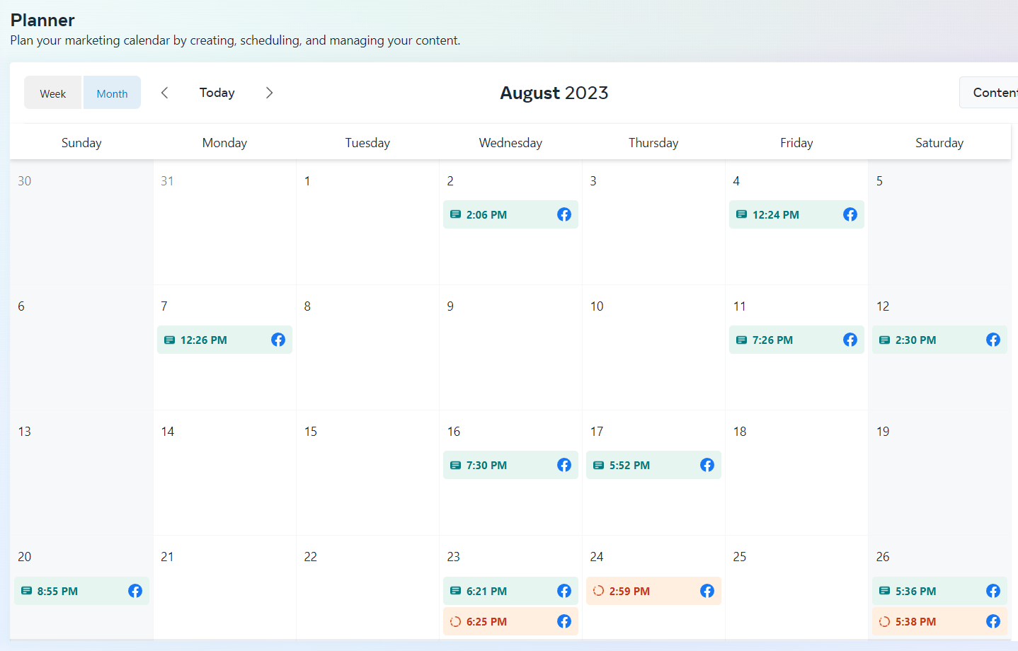1018x651 pixels.
Task: Switch planner to Week view
Action: 53,93
